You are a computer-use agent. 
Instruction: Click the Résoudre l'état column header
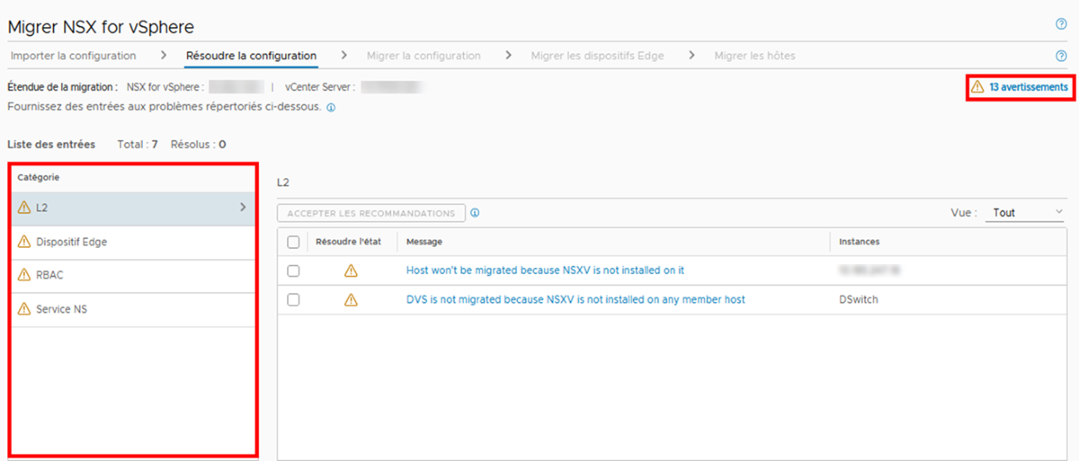coord(348,242)
